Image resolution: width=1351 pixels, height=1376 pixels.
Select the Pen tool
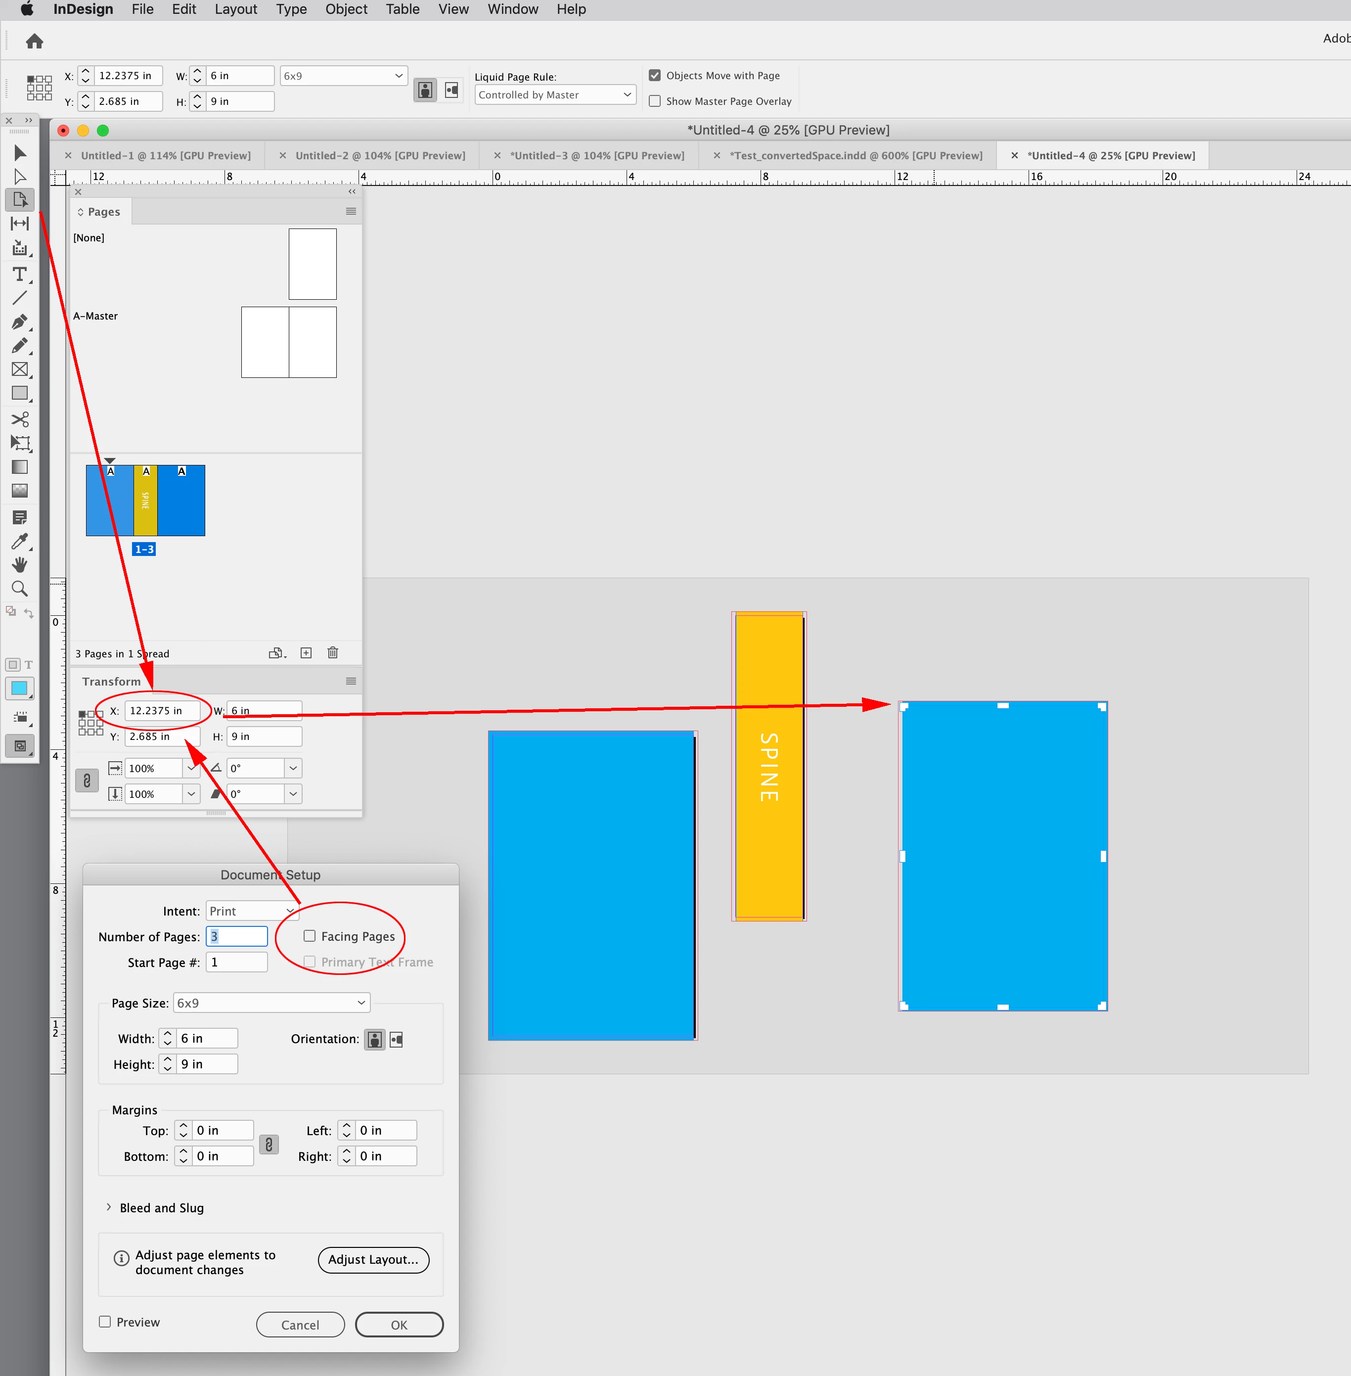[20, 322]
